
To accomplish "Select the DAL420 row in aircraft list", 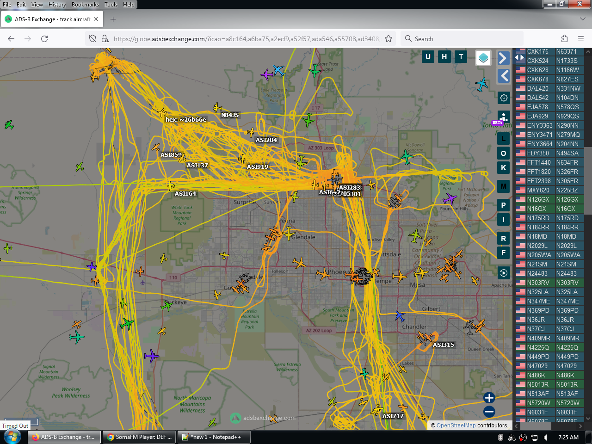I will 550,88.
